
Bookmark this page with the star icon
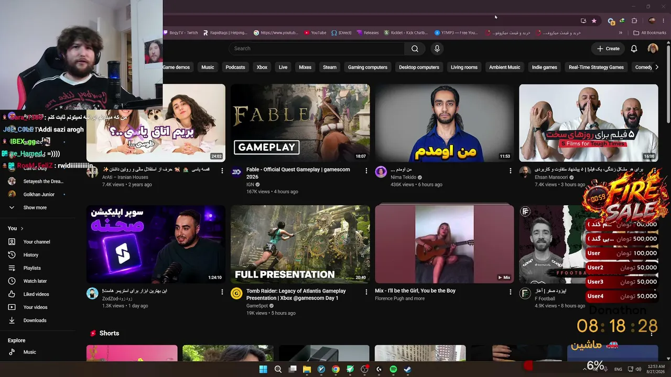(594, 21)
